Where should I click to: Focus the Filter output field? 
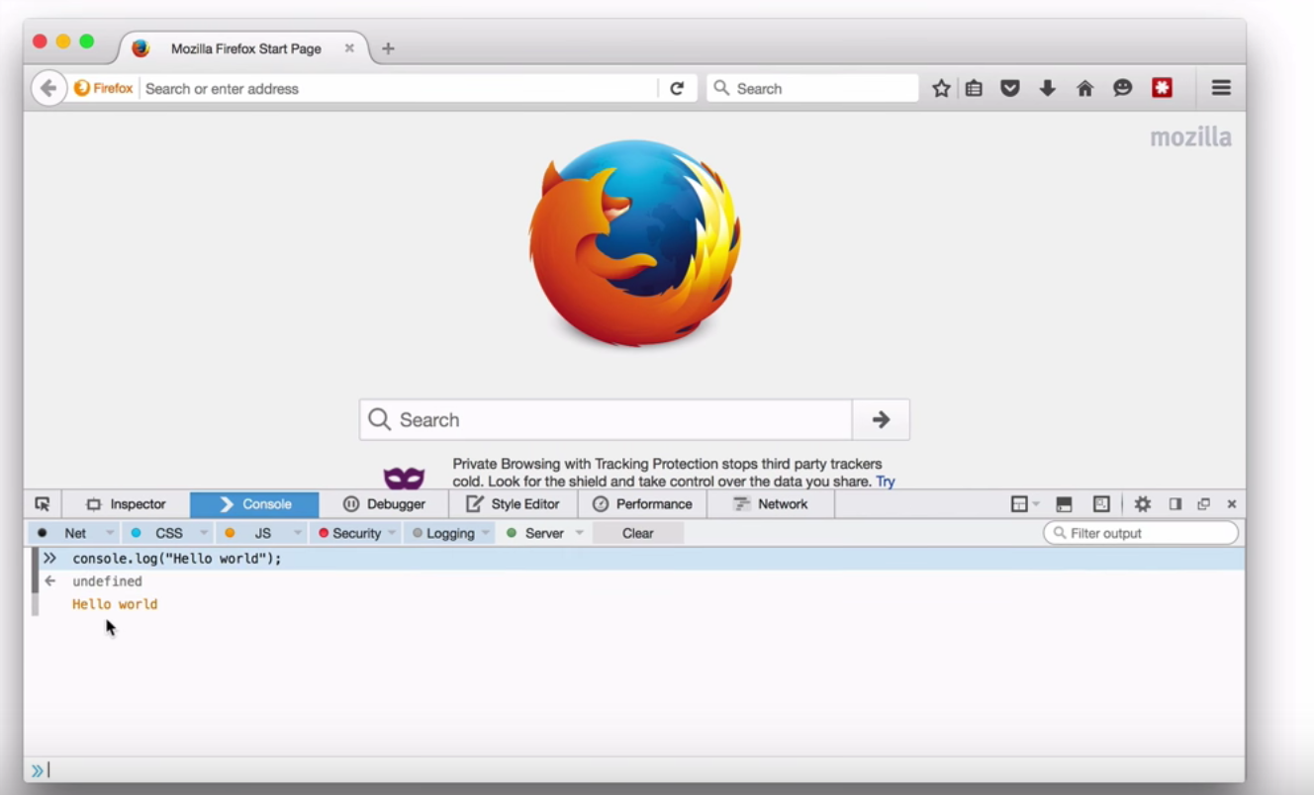pyautogui.click(x=1141, y=533)
